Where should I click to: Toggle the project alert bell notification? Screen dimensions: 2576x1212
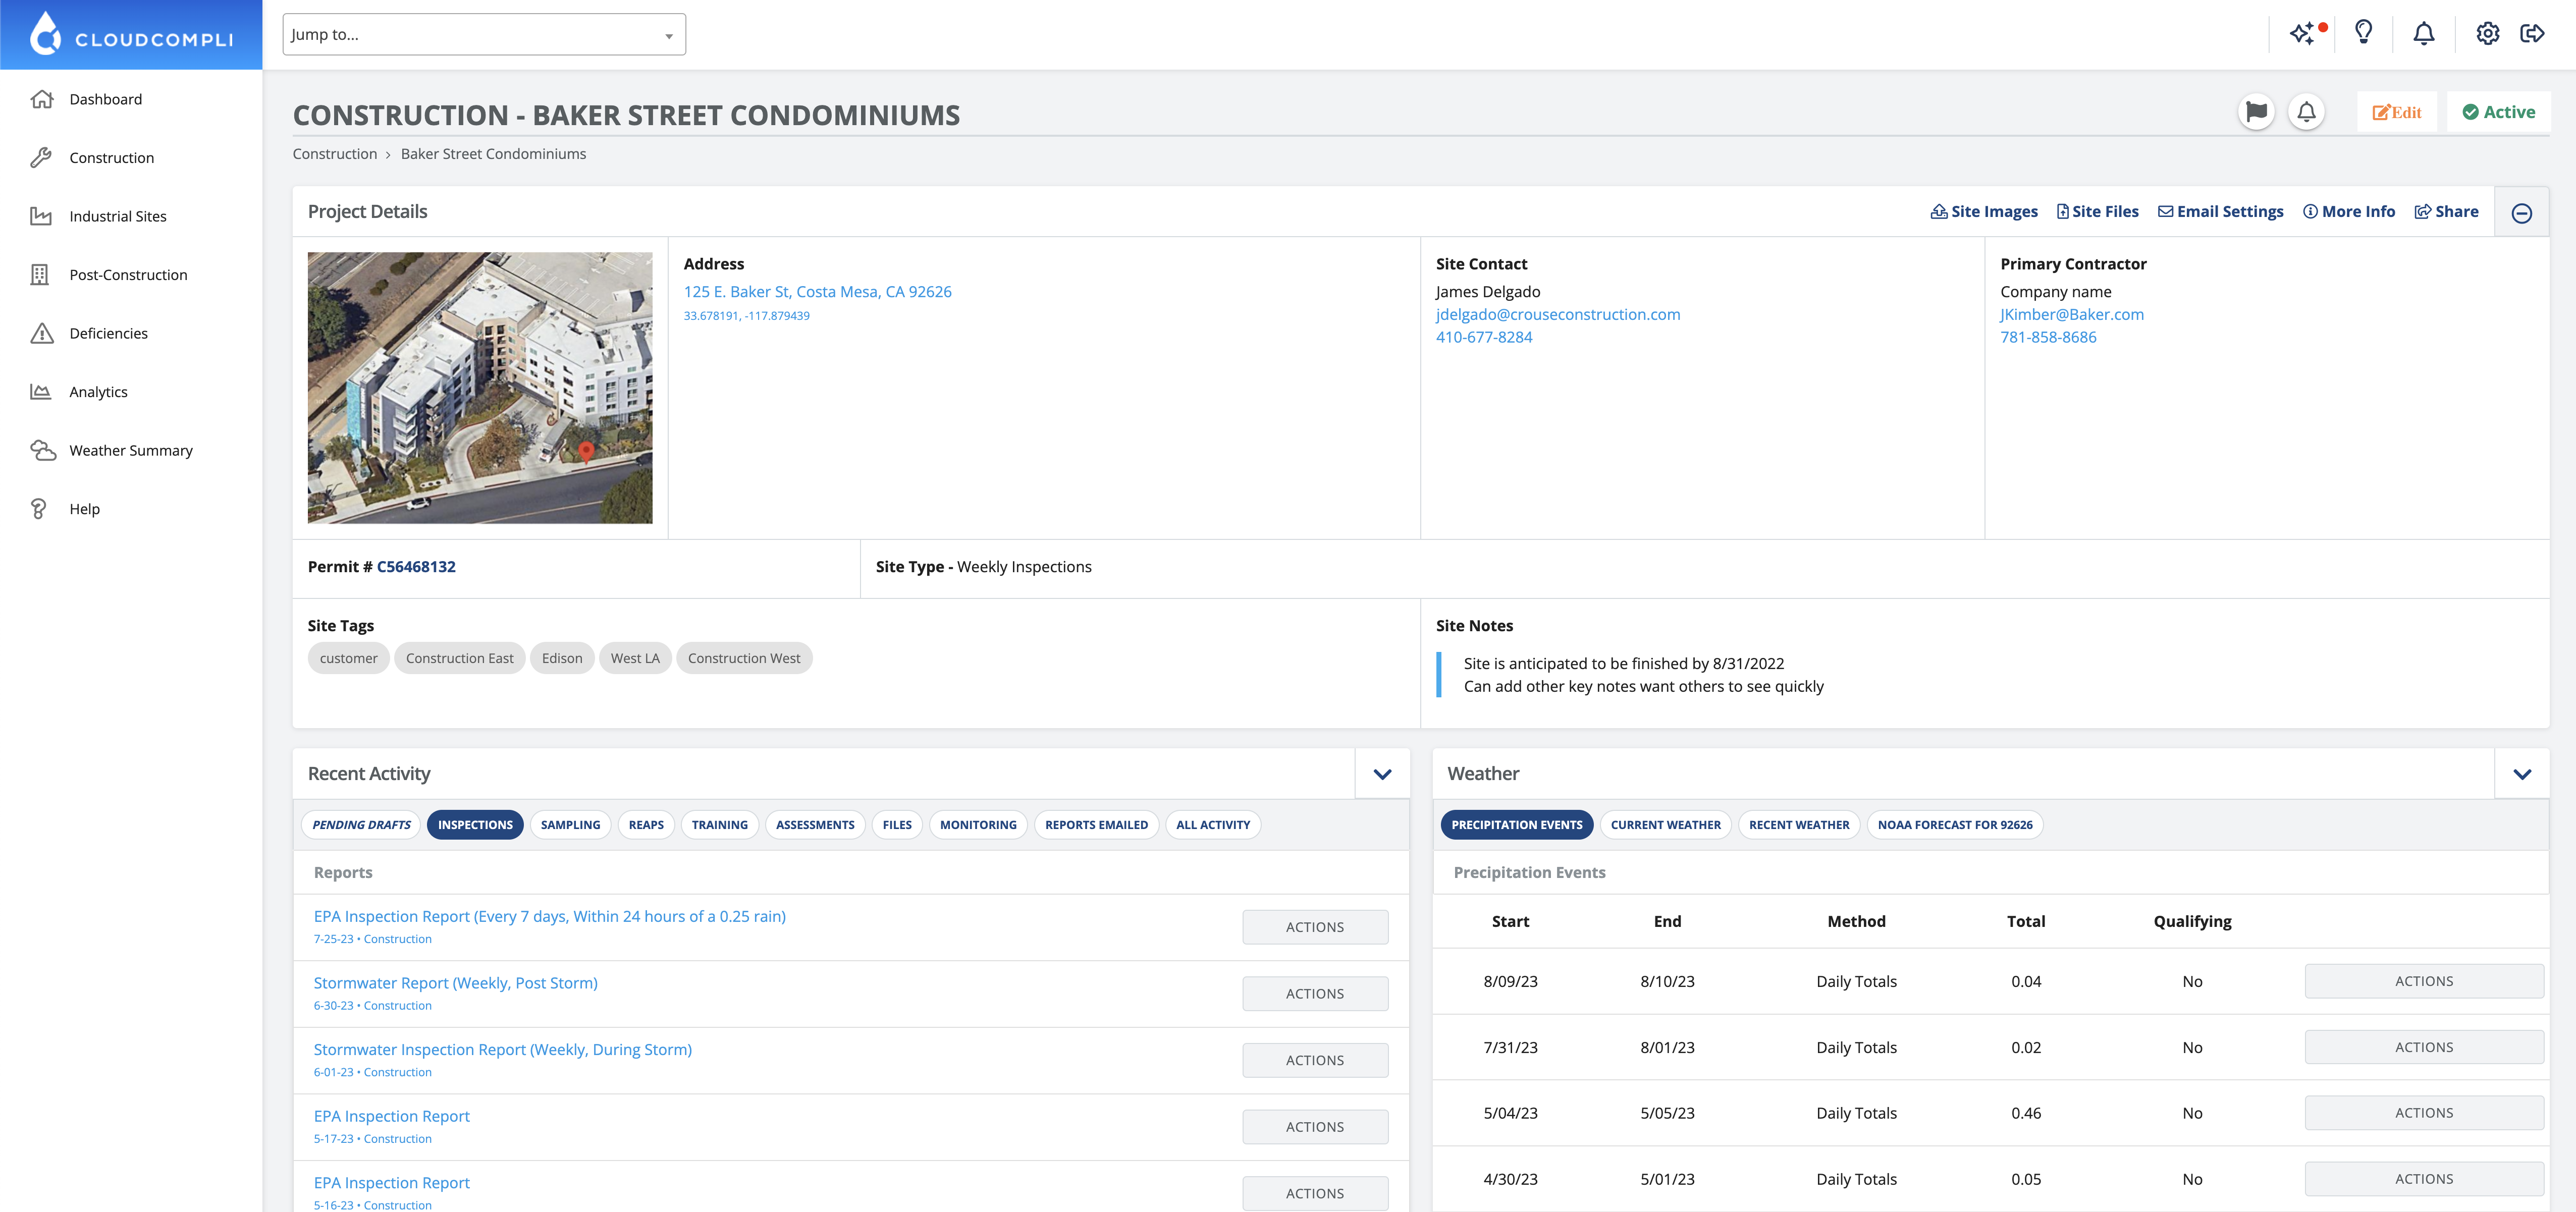pos(2306,112)
